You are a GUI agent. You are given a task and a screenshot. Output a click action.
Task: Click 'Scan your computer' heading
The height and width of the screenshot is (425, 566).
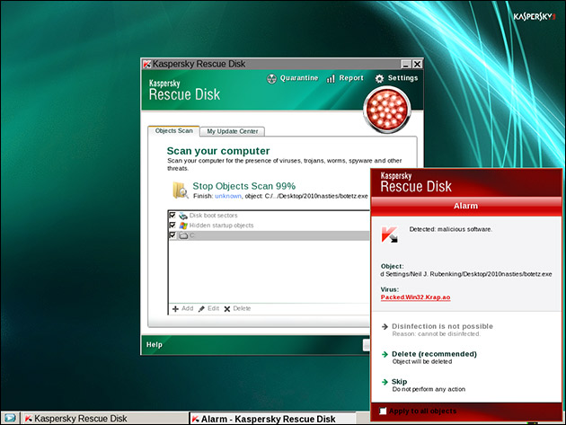[218, 151]
